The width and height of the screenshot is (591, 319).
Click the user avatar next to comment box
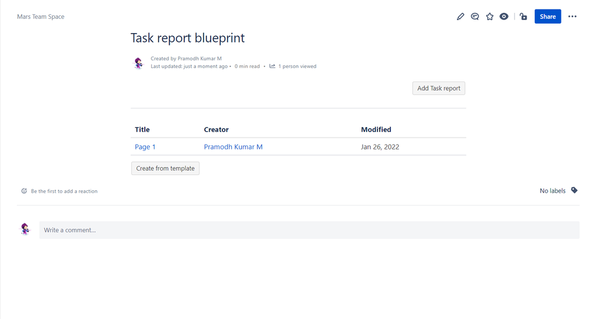pos(25,229)
